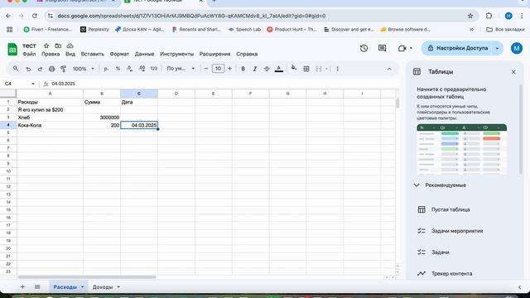Collapse the menus with the caret icon
Screen dimensions: 530x298
(x=389, y=69)
